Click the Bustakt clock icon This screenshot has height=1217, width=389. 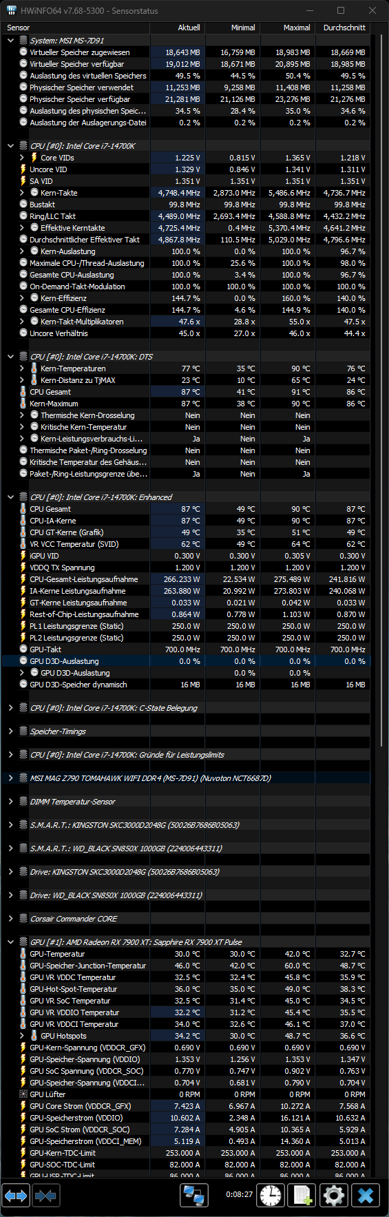click(x=23, y=205)
